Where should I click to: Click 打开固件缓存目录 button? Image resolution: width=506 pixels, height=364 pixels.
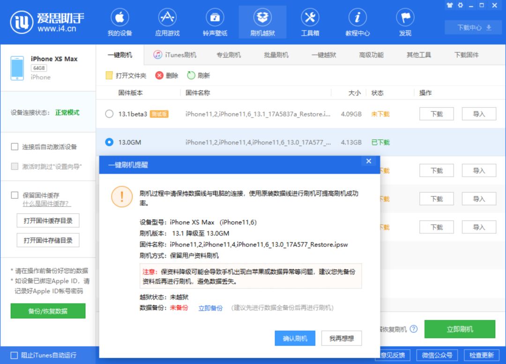click(48, 221)
